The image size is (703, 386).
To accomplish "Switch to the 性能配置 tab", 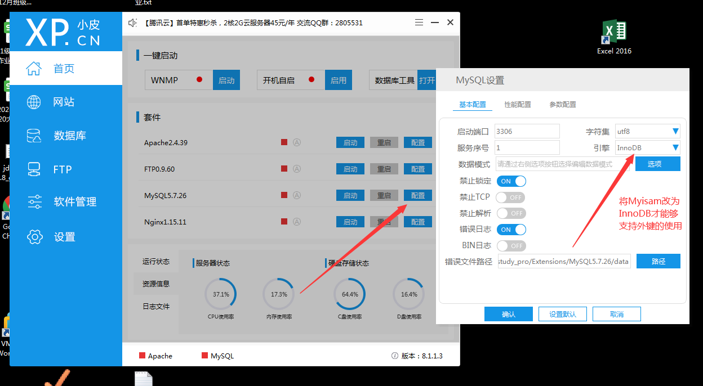I will (518, 105).
